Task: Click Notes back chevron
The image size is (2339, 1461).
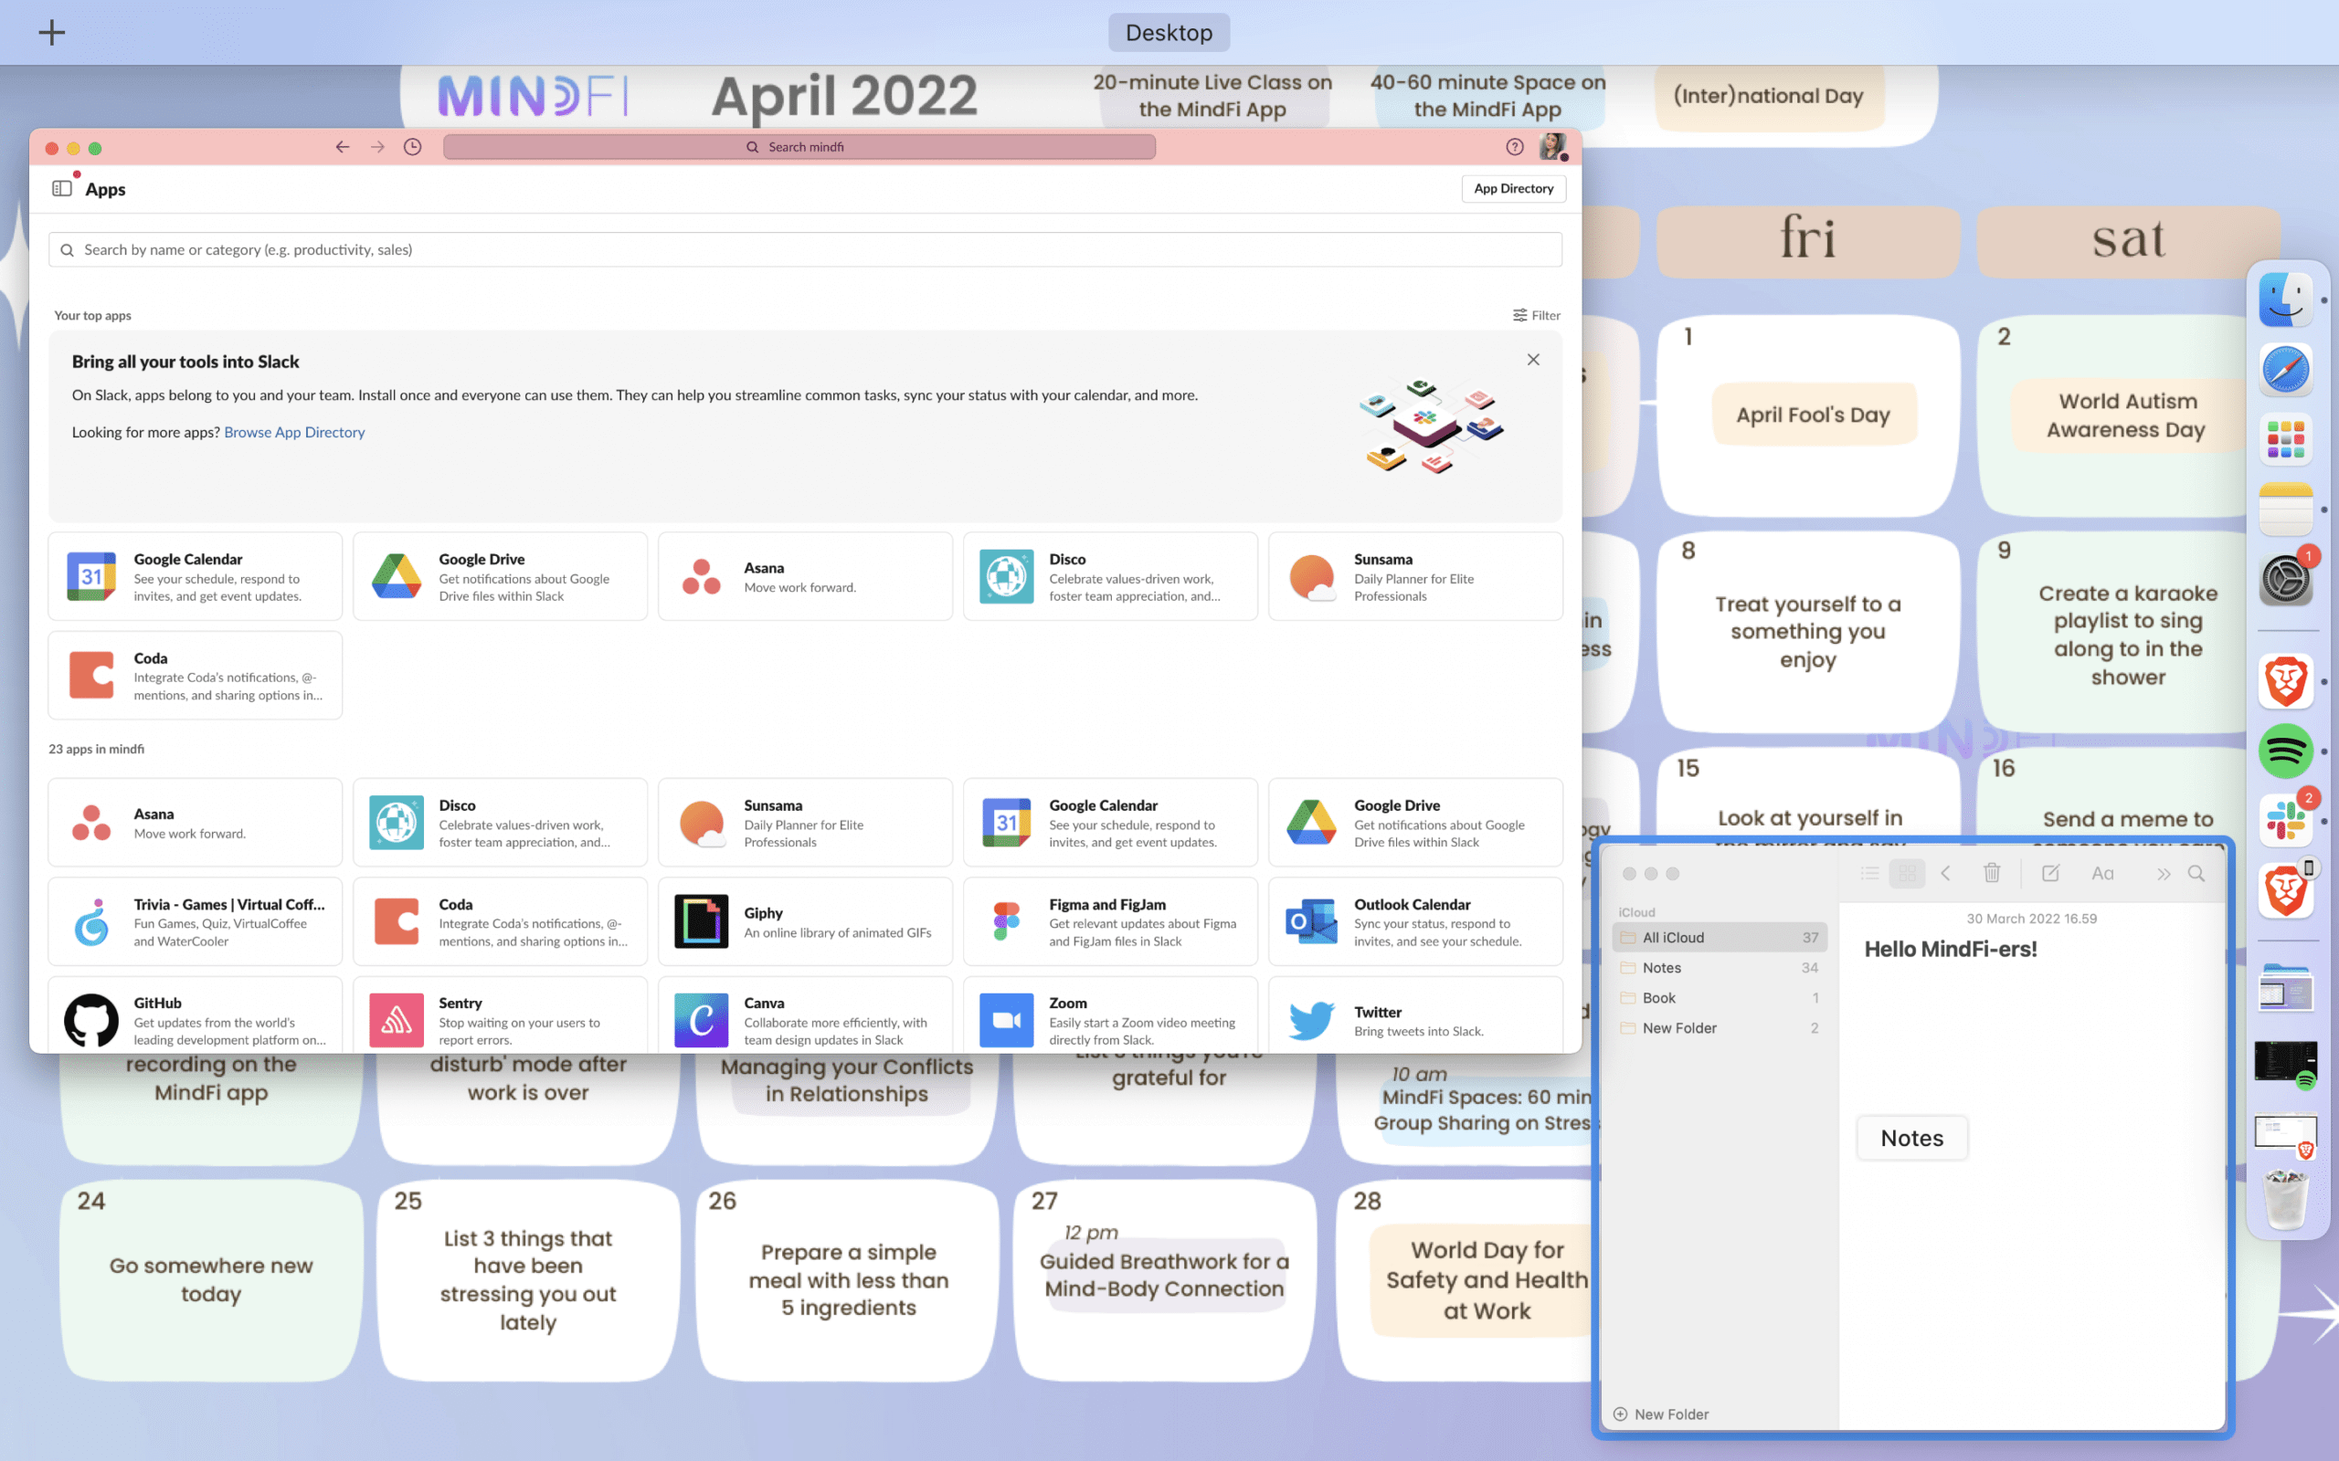Action: click(1945, 874)
